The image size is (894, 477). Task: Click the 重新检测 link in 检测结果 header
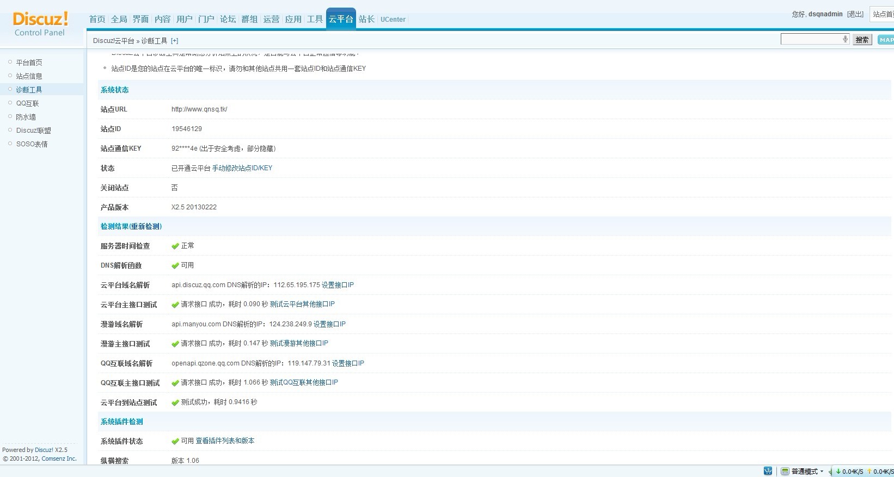pyautogui.click(x=145, y=226)
